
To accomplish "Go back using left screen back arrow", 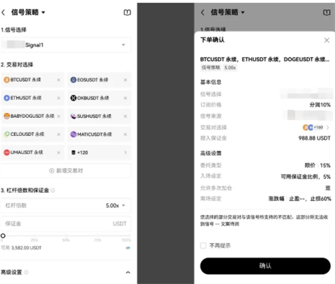I will click(3, 13).
